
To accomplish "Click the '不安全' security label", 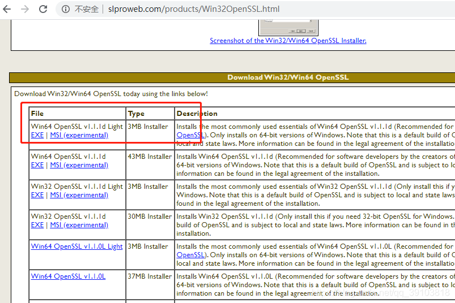I will [x=87, y=9].
